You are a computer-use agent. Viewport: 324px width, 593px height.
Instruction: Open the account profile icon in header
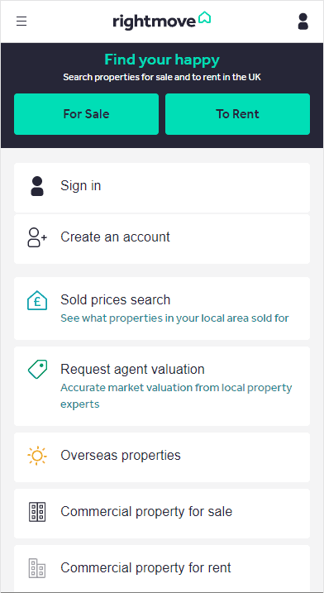[x=303, y=22]
